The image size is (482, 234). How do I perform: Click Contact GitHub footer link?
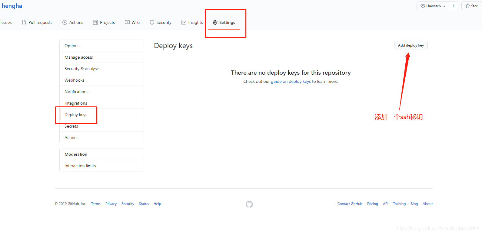(350, 204)
